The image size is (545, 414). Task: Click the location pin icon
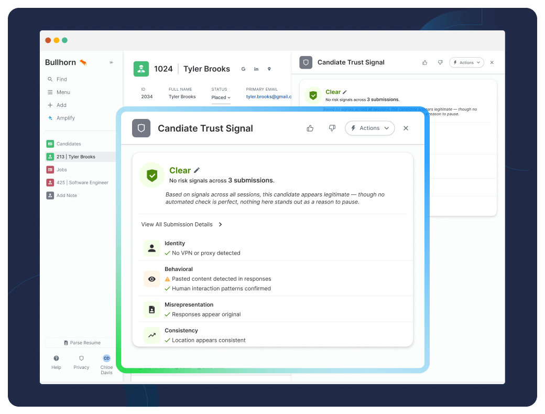[269, 69]
